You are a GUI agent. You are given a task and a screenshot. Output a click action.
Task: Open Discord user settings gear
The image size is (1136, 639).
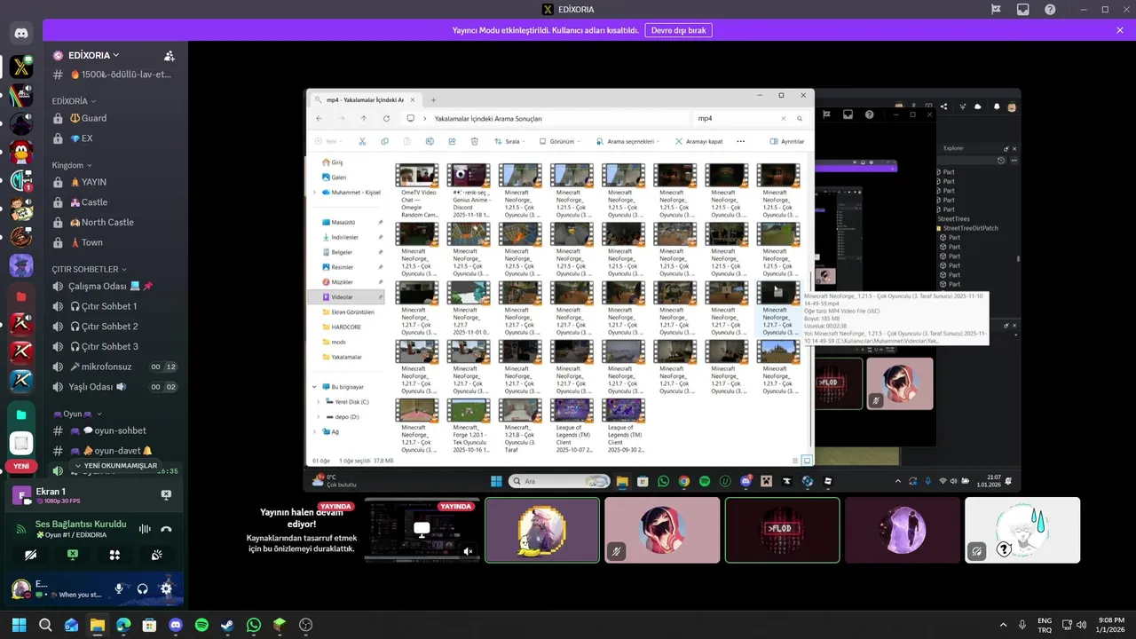[166, 588]
